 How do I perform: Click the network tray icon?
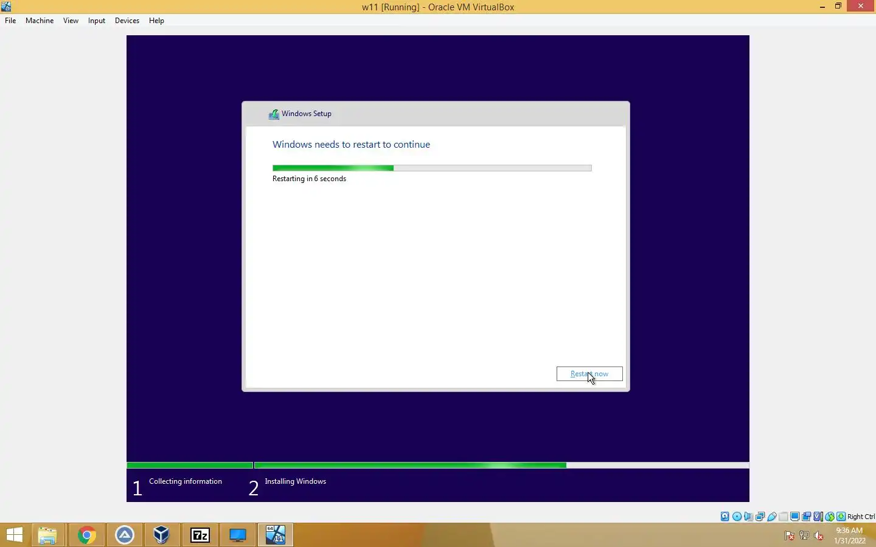pyautogui.click(x=804, y=535)
